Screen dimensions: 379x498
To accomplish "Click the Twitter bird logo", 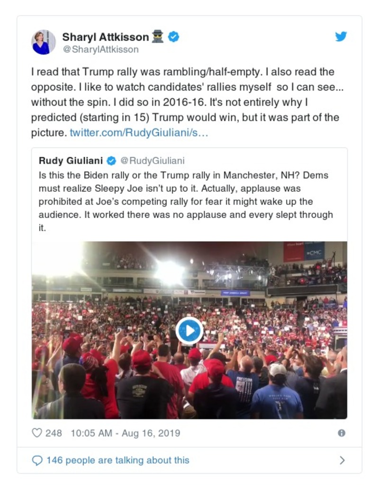I will click(x=341, y=36).
